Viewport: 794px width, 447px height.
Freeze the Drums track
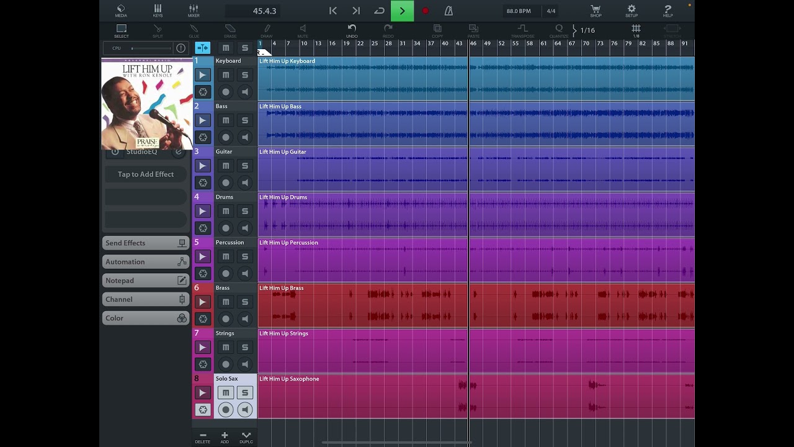pyautogui.click(x=202, y=228)
